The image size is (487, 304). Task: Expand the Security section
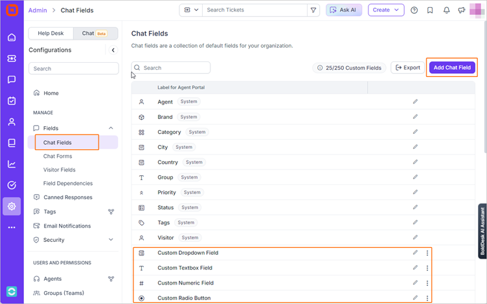point(111,239)
